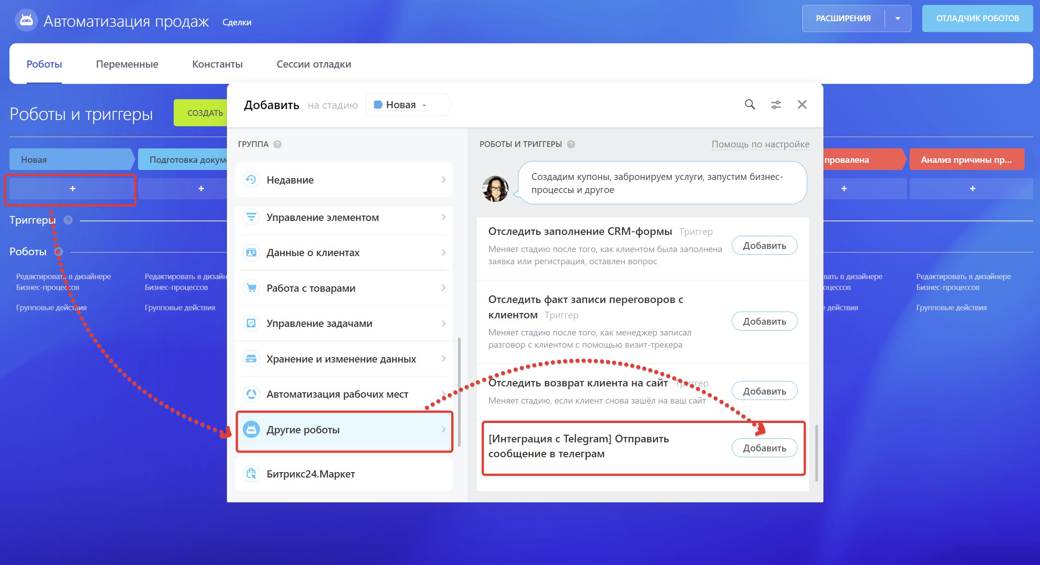Screen dimensions: 1040x565
Task: Open the stage dropdown labeled Новая
Action: pos(401,105)
